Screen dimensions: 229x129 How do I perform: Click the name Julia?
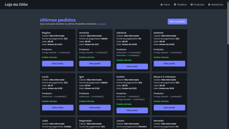(45, 121)
